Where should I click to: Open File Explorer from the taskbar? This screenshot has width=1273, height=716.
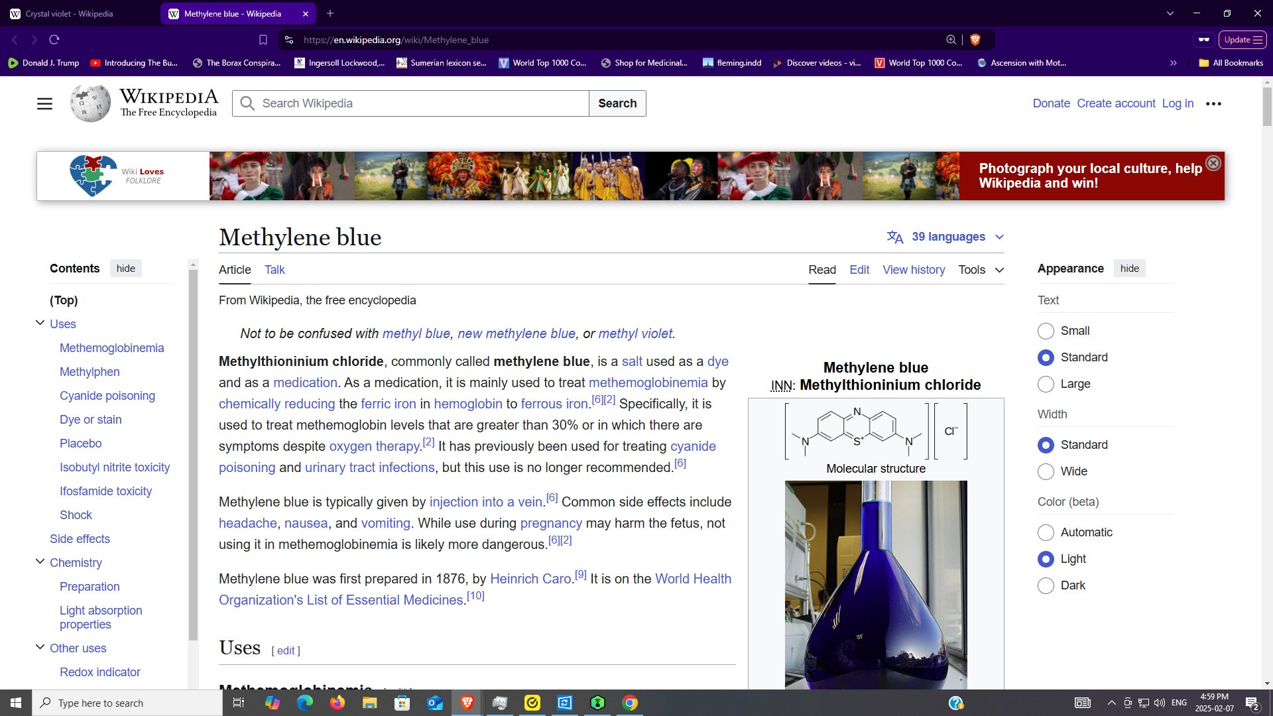[370, 703]
